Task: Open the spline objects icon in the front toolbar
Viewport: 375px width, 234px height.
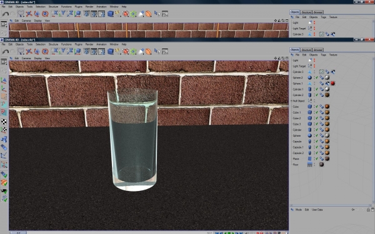Action: tap(117, 51)
